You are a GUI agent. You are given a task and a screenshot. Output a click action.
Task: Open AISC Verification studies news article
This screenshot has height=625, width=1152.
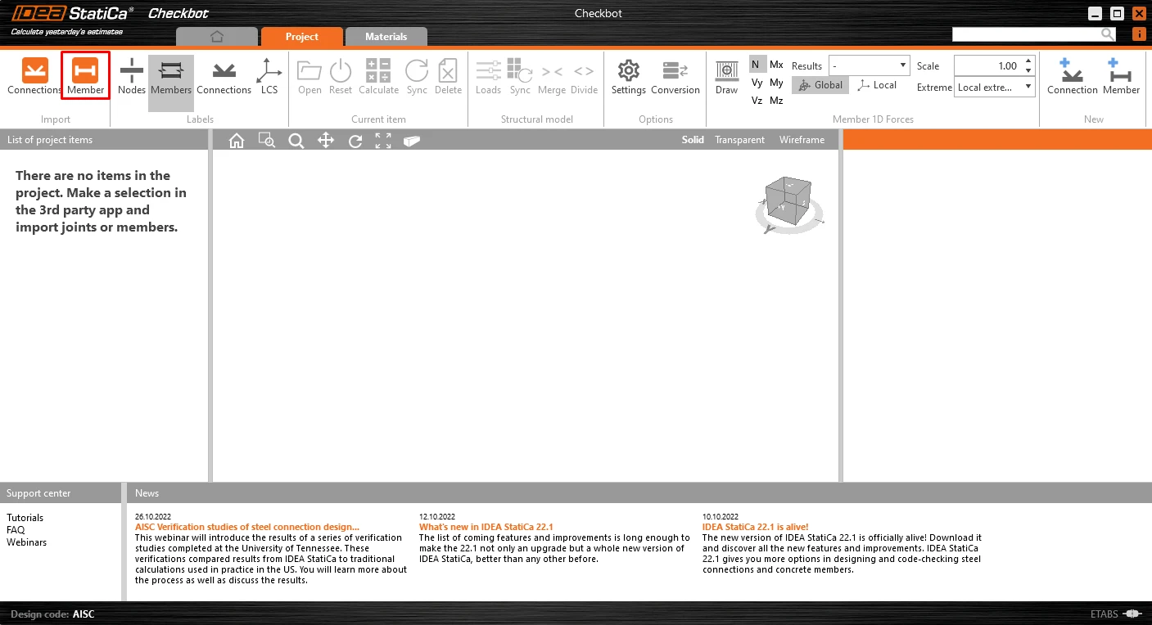247,527
